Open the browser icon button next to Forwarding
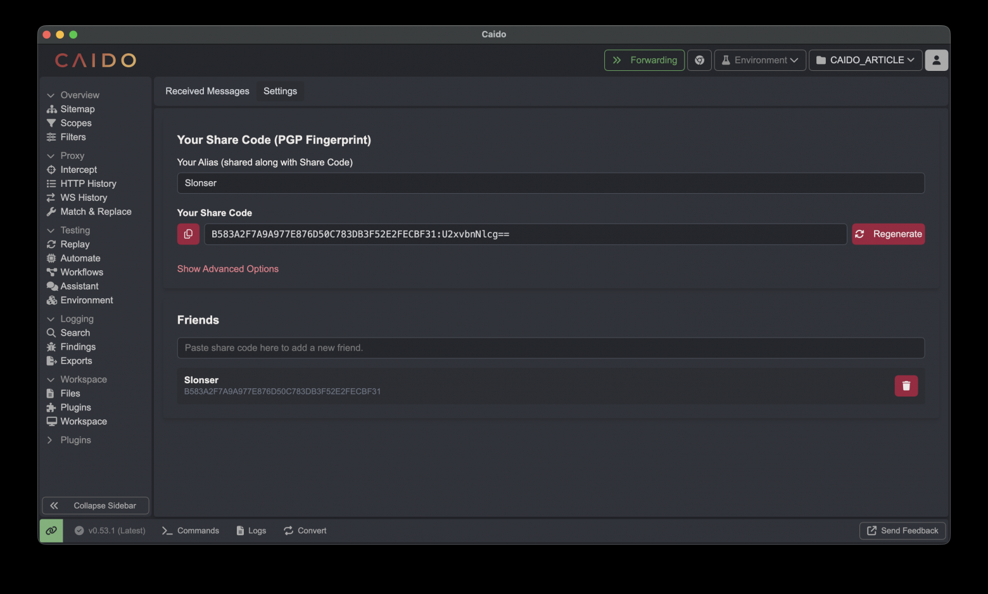988x594 pixels. 699,60
